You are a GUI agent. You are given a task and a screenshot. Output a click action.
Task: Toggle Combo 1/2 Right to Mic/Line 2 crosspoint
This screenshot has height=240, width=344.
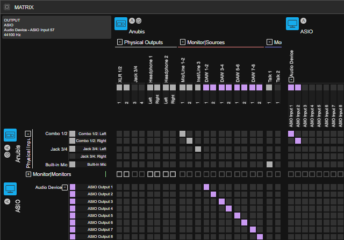pos(189,141)
